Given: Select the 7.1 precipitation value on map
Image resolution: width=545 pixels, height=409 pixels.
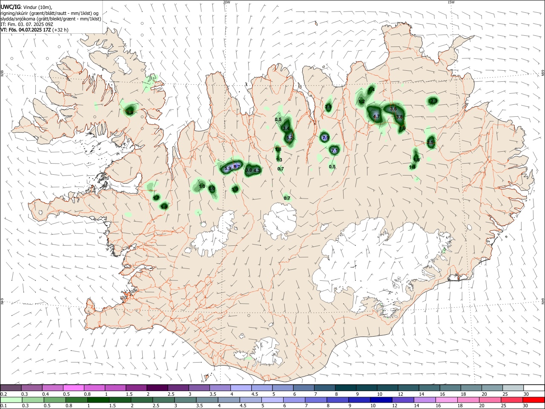Looking at the screenshot, I should [334, 150].
